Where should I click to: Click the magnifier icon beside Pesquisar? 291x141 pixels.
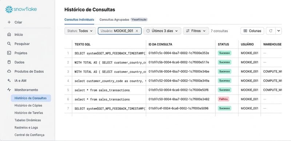point(9,44)
